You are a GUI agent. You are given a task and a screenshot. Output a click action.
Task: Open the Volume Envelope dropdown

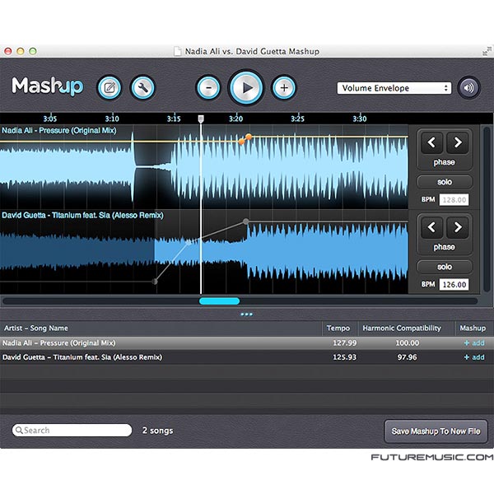point(394,88)
